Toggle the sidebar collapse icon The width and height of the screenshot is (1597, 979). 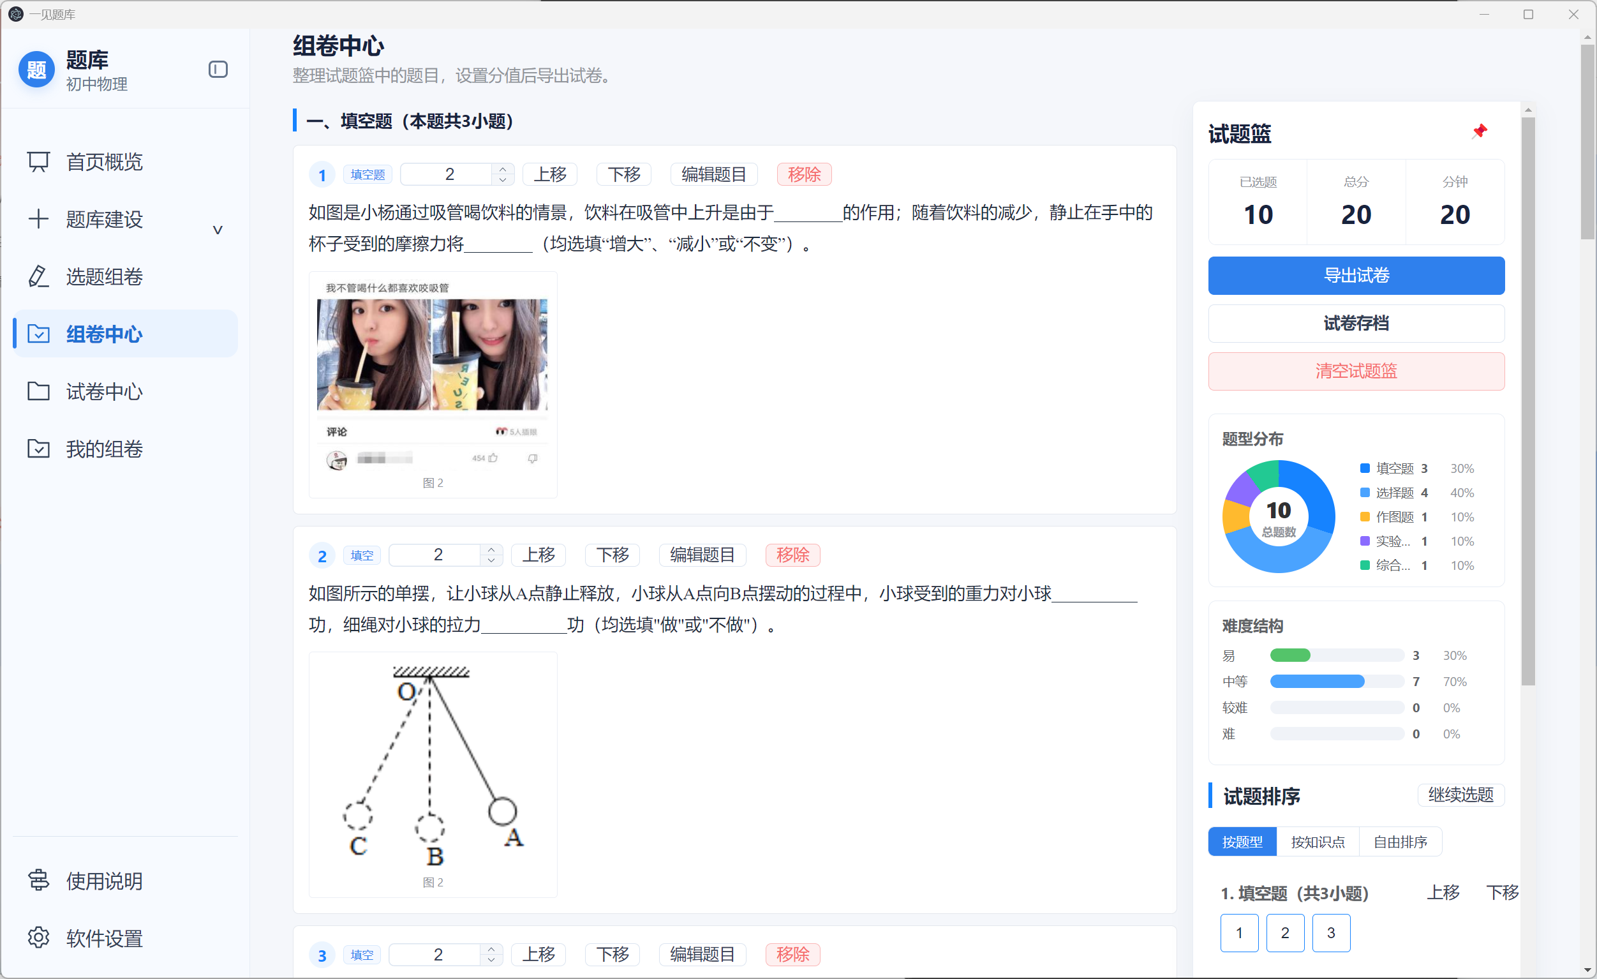point(218,70)
